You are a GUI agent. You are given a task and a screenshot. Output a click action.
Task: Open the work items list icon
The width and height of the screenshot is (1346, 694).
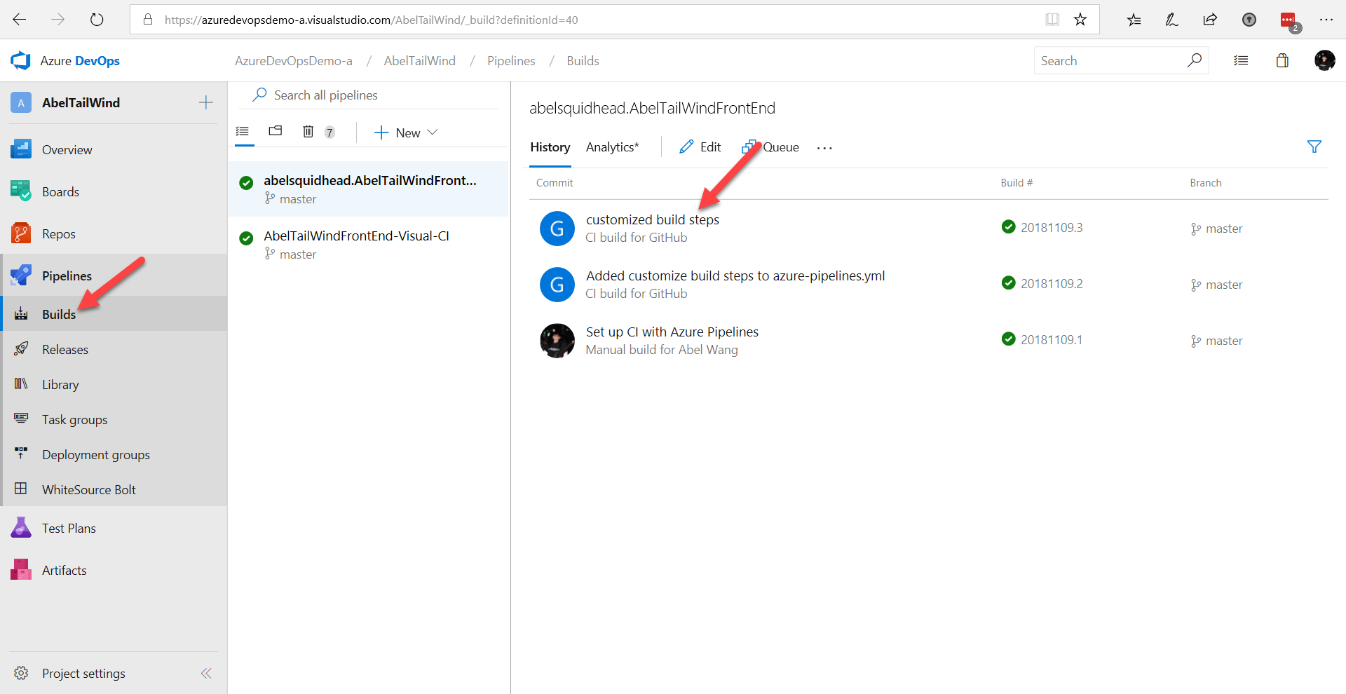[1241, 60]
